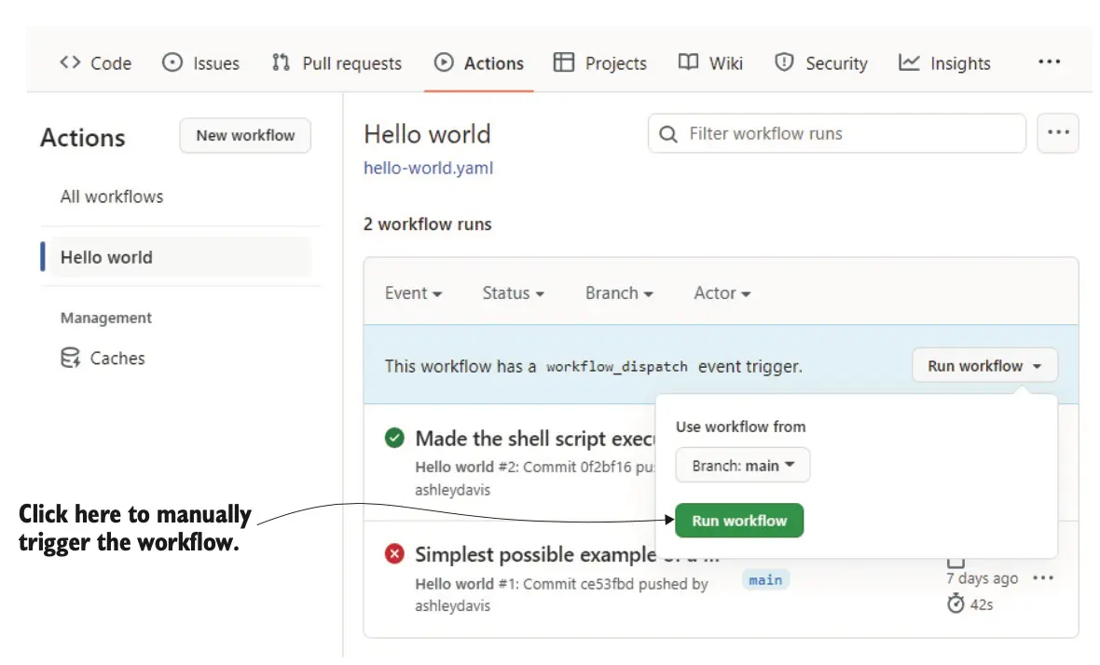Go to the Issues tab

pyautogui.click(x=200, y=63)
